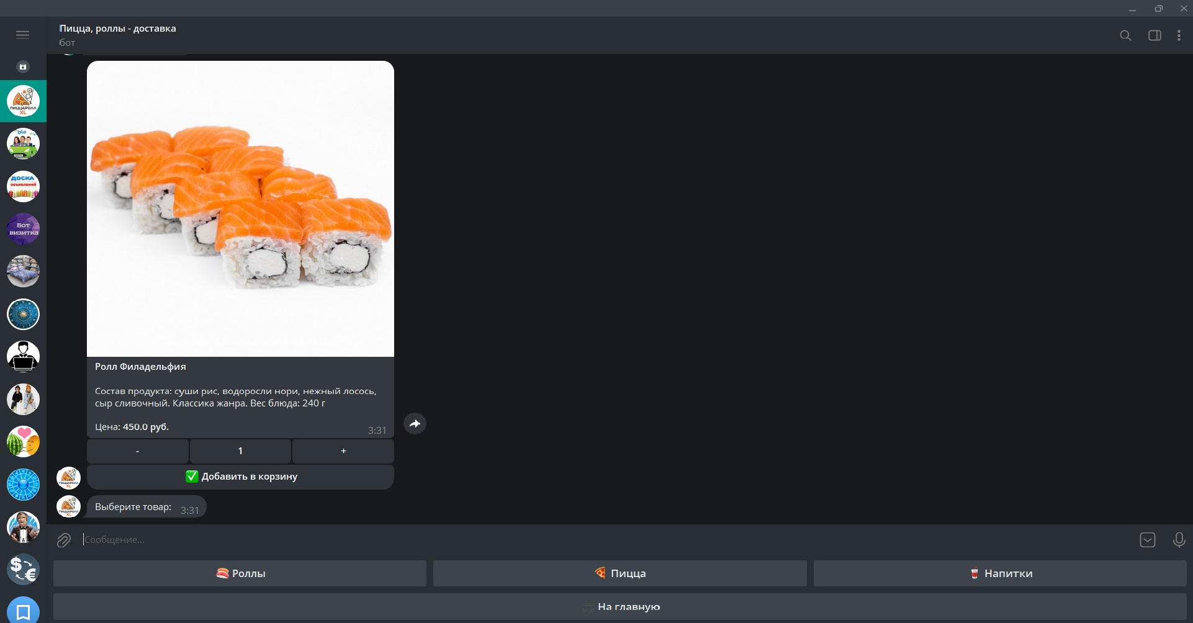Open bot profile from chat title
1193x623 pixels.
(117, 29)
